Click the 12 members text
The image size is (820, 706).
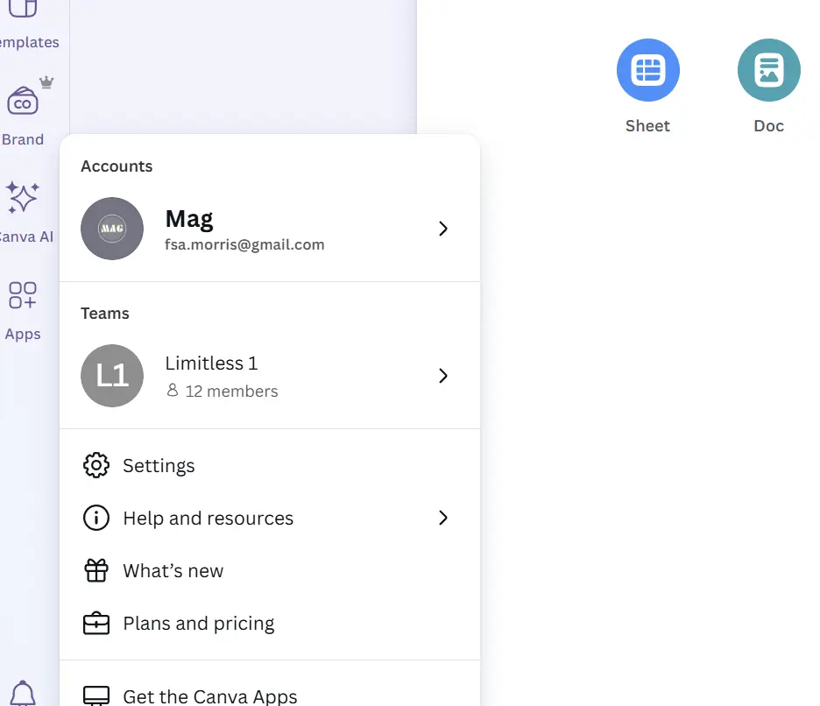pos(231,392)
